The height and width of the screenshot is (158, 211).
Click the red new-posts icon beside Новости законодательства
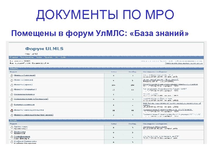tap(12, 110)
